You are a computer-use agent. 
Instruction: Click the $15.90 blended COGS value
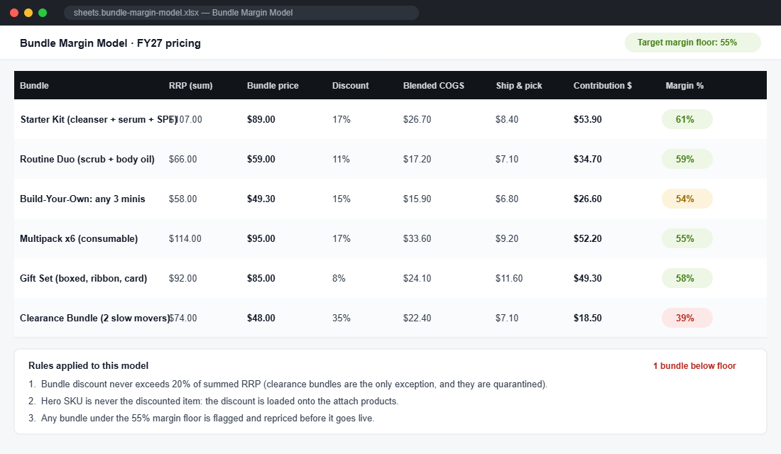(417, 199)
